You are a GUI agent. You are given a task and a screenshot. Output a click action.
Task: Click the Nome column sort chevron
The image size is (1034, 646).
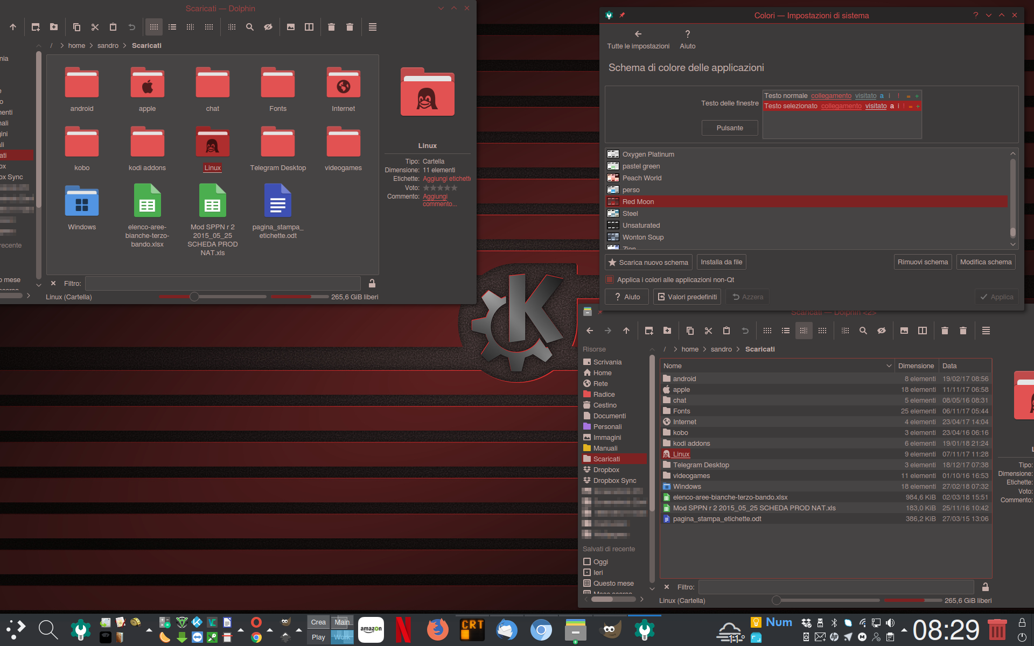(x=889, y=366)
